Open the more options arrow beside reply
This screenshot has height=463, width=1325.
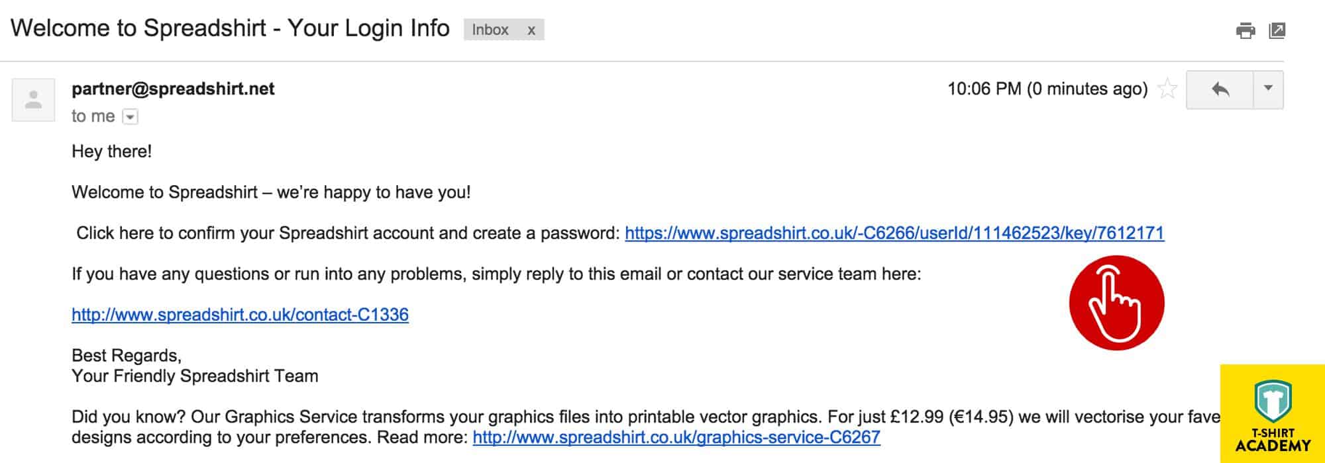[x=1268, y=89]
